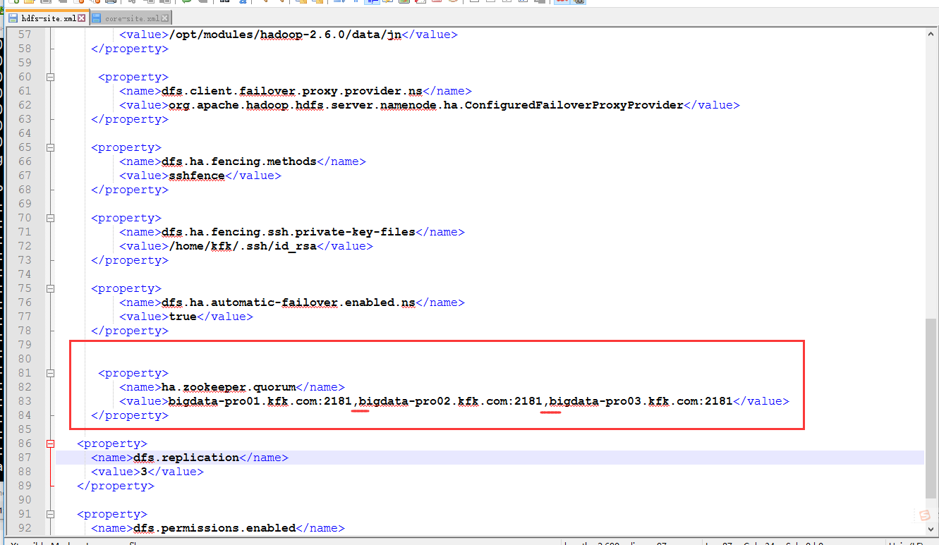Open the Sogou input method icon
The image size is (939, 545).
click(925, 516)
